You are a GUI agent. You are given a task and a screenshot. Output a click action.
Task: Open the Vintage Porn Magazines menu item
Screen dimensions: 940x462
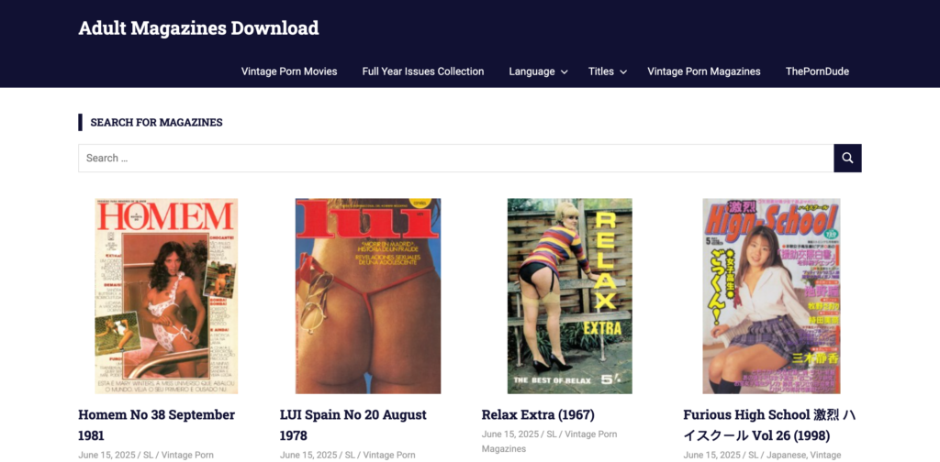click(704, 71)
